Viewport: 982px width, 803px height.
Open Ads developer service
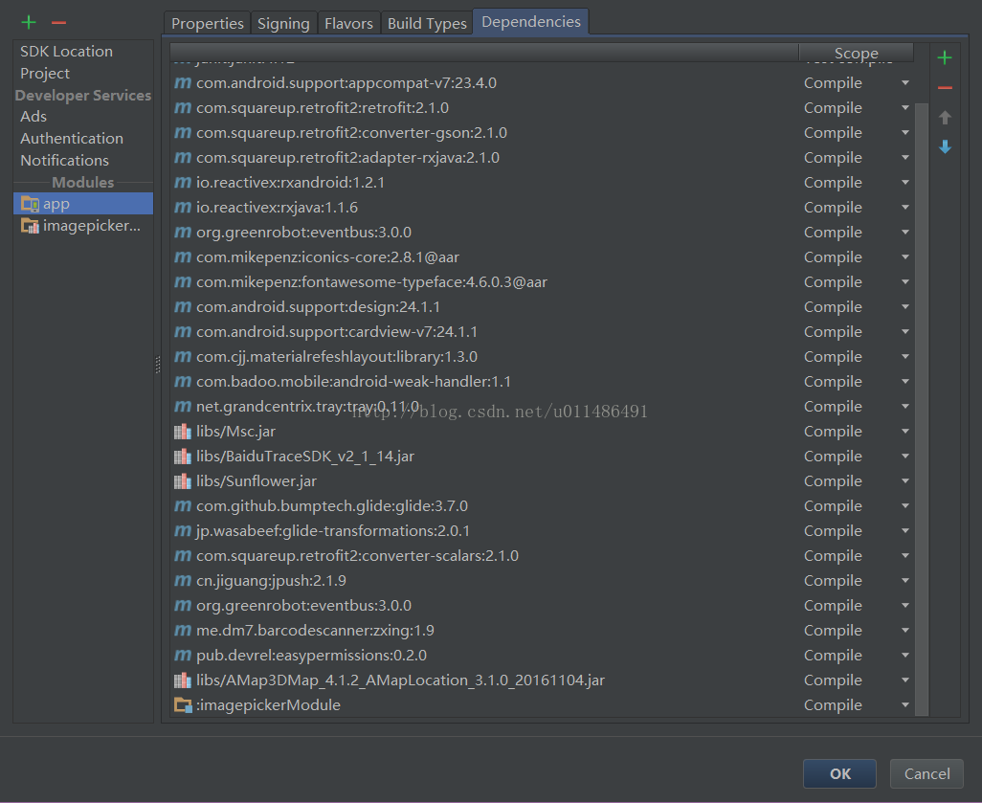[x=33, y=117]
